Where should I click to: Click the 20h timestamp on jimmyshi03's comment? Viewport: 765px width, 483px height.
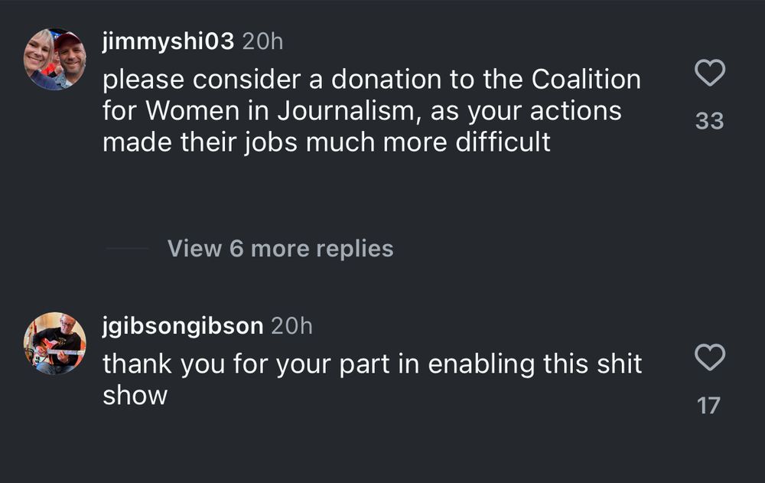coord(262,41)
